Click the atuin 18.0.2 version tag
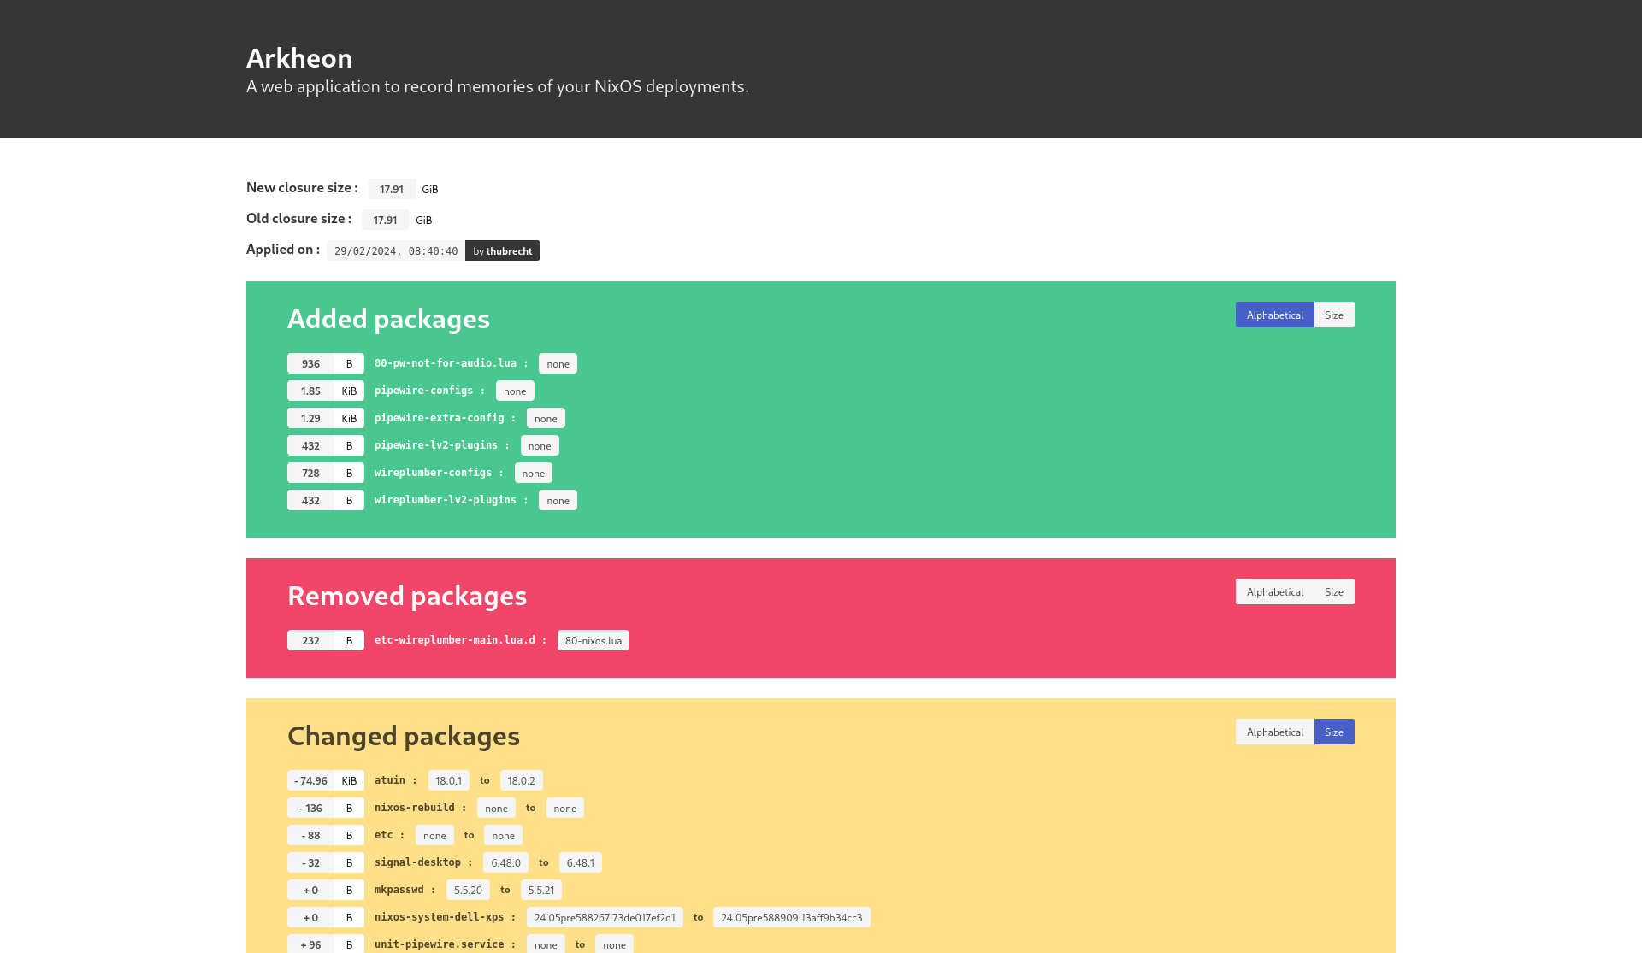 [x=521, y=780]
